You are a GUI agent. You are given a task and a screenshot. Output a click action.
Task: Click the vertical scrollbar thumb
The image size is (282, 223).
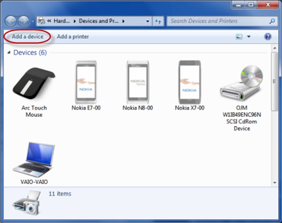pyautogui.click(x=275, y=82)
